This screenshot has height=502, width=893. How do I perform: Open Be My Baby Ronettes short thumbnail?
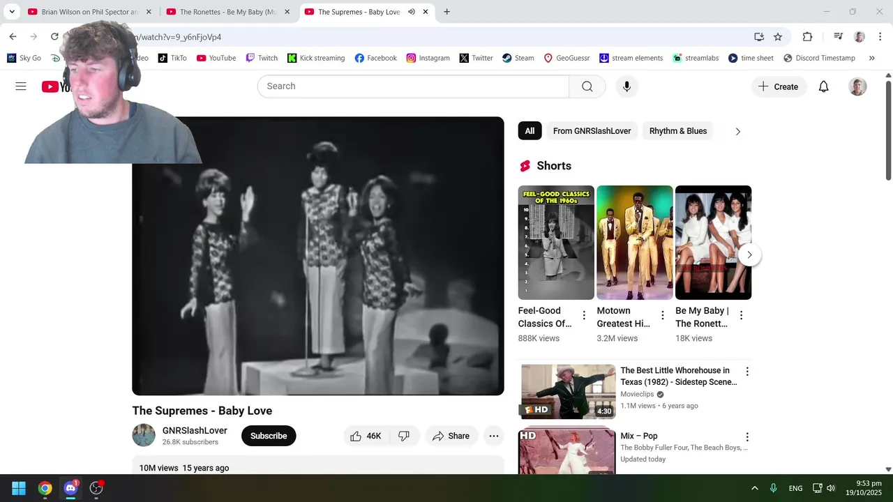point(713,243)
